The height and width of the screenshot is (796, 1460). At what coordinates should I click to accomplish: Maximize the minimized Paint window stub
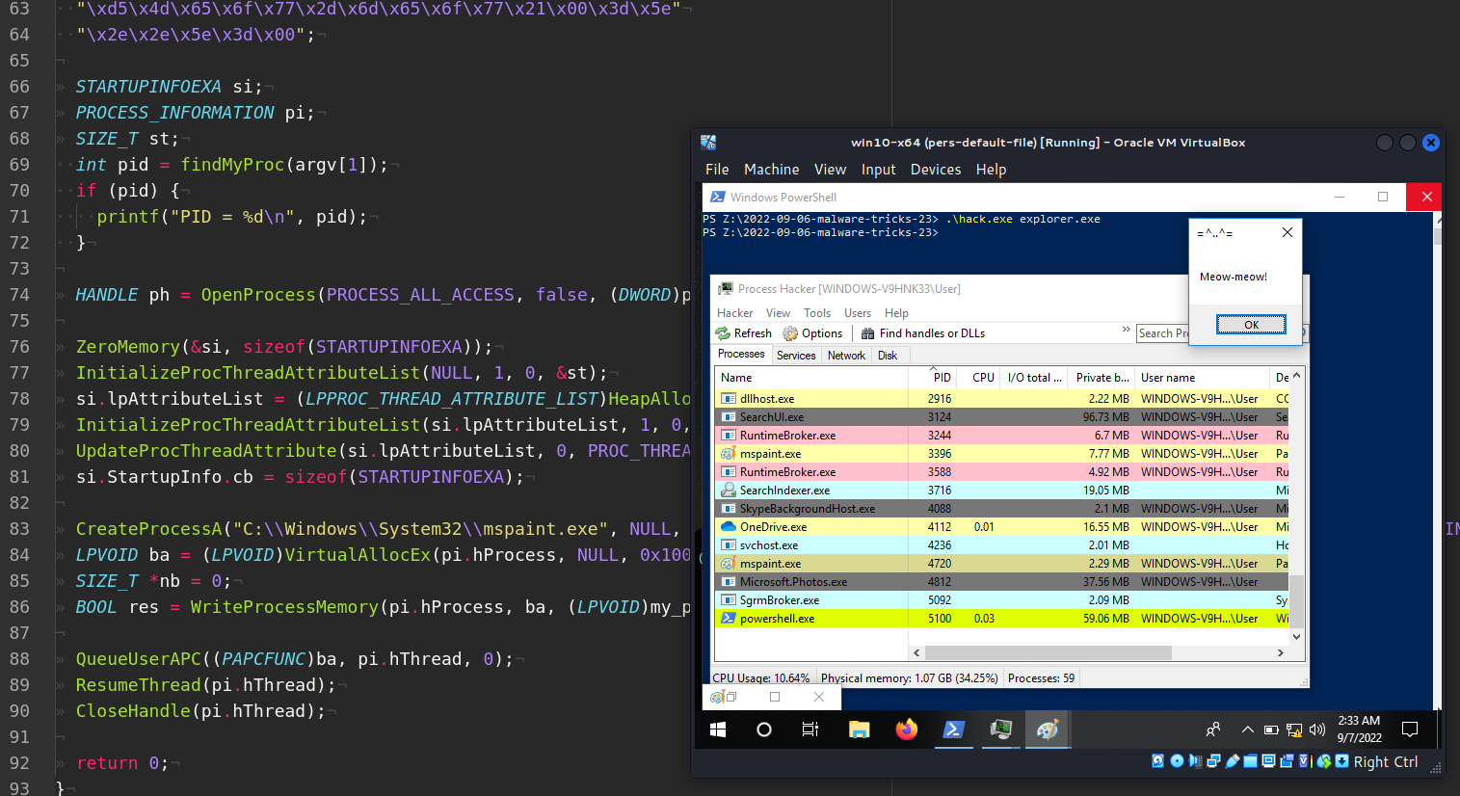pos(775,697)
